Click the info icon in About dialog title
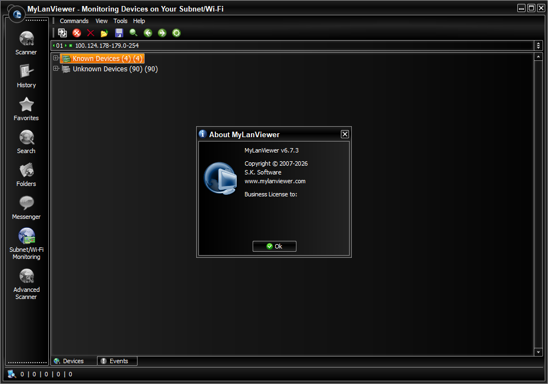Screen dimensions: 548x384 click(x=202, y=134)
